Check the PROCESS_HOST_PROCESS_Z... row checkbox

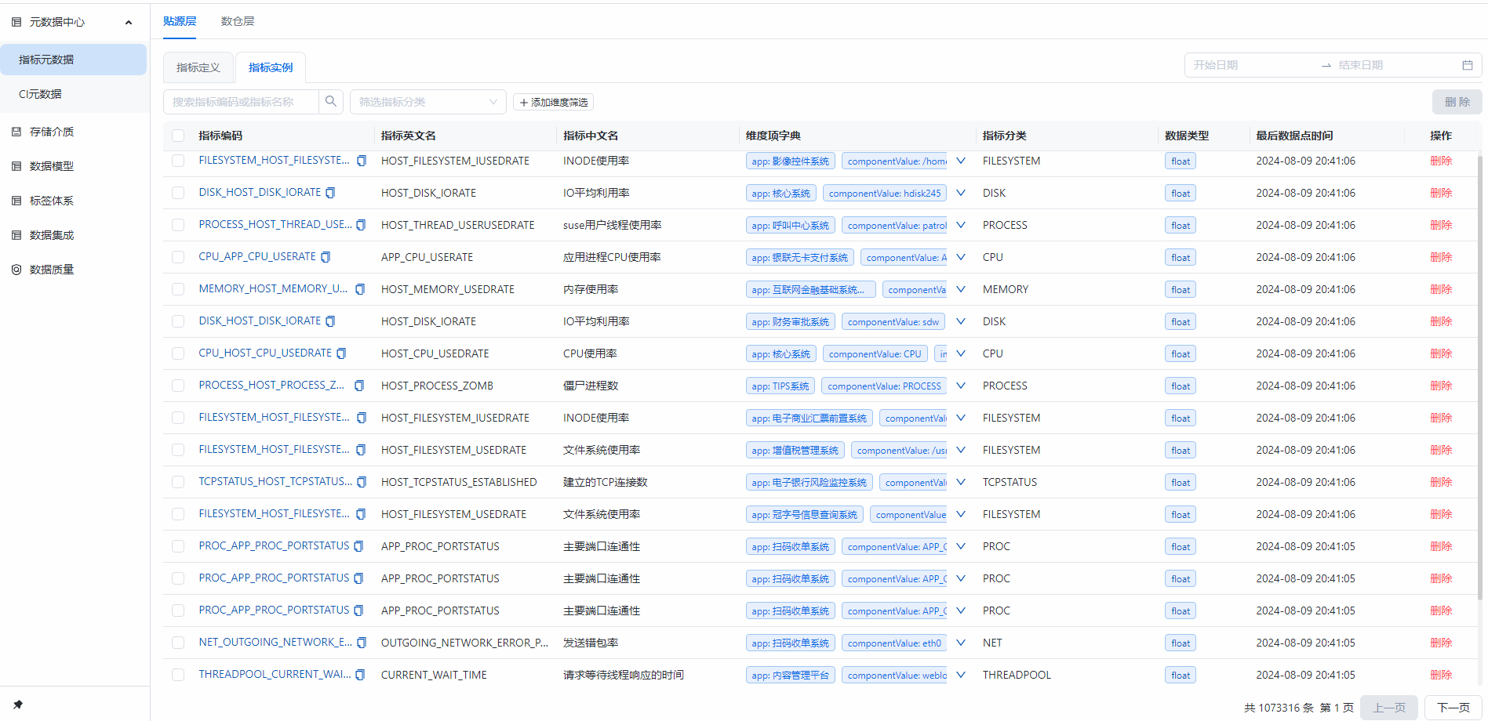[178, 386]
